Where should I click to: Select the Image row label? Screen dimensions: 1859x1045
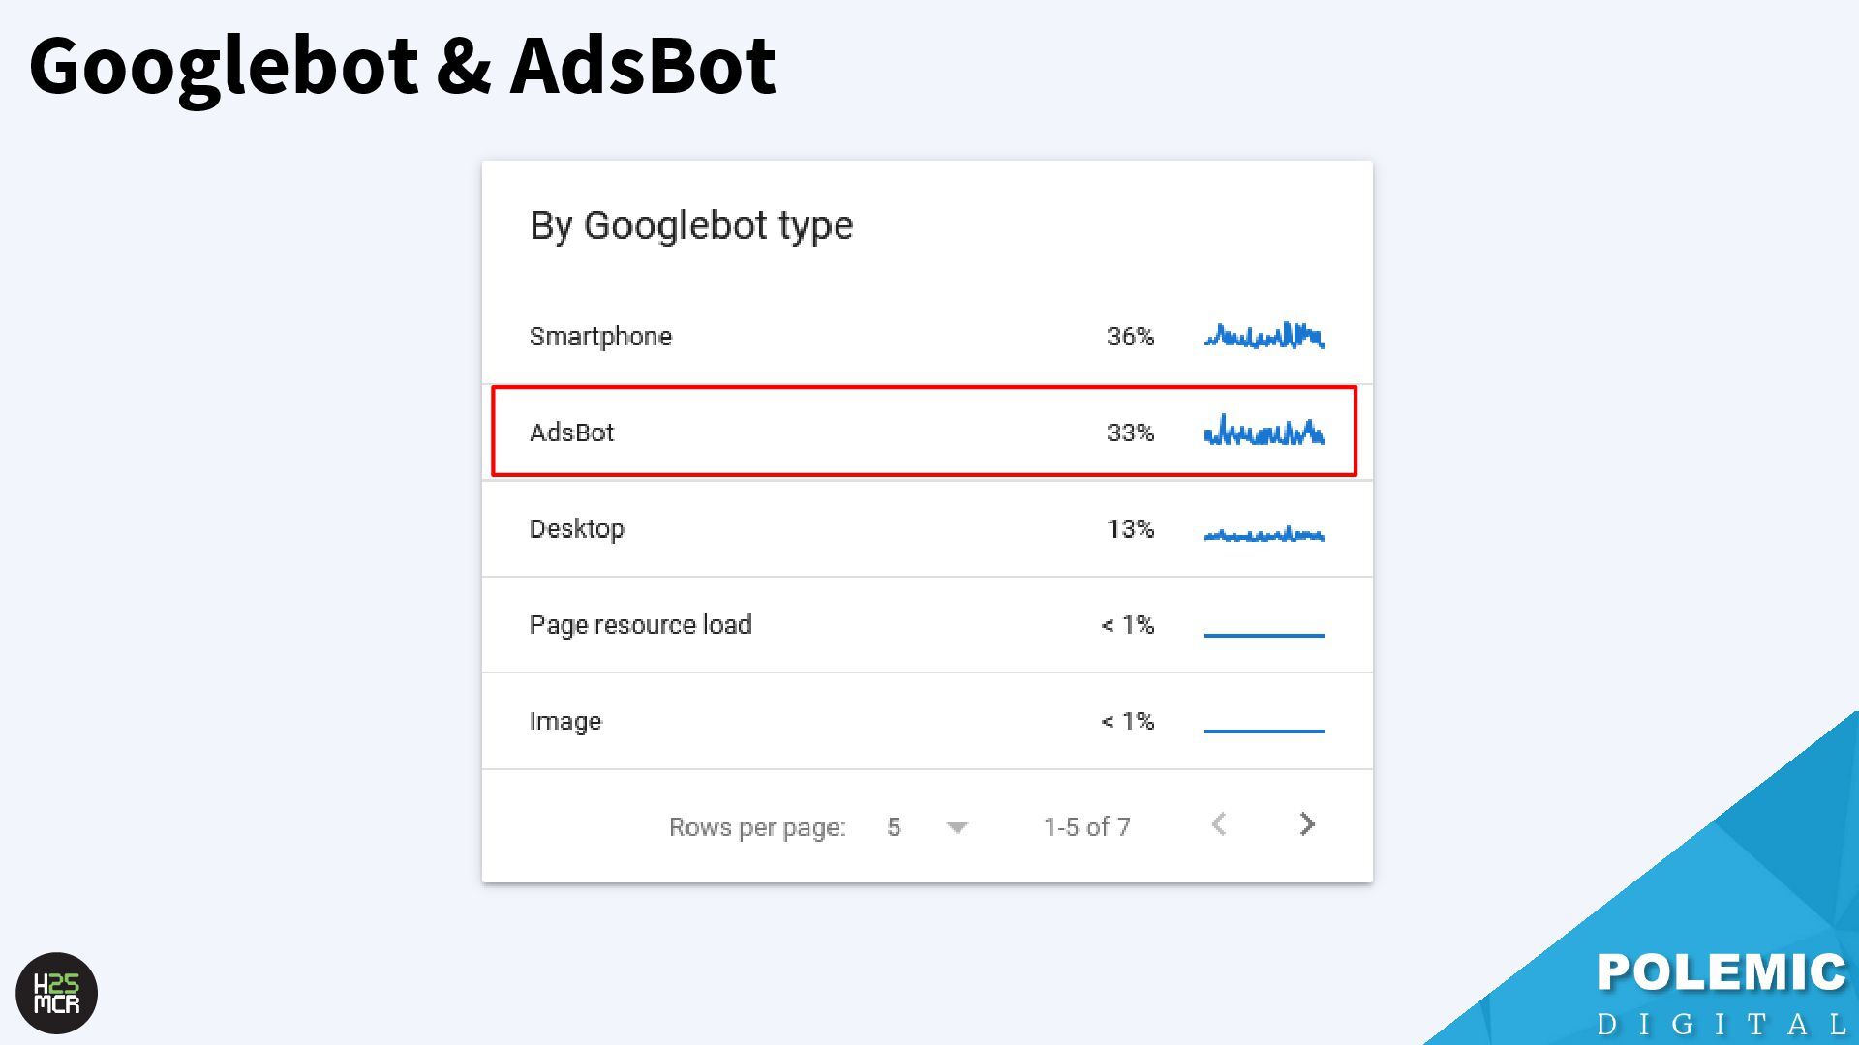(565, 722)
